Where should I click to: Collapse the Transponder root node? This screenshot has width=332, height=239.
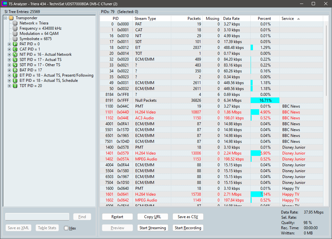click(x=6, y=18)
